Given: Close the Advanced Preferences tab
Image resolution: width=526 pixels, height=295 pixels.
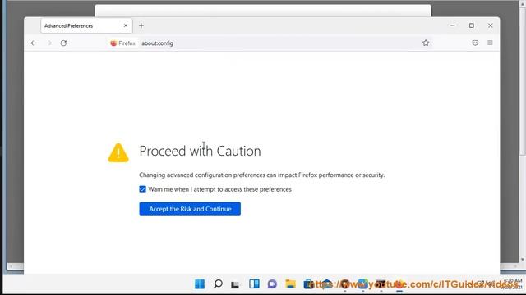Looking at the screenshot, I should [126, 25].
